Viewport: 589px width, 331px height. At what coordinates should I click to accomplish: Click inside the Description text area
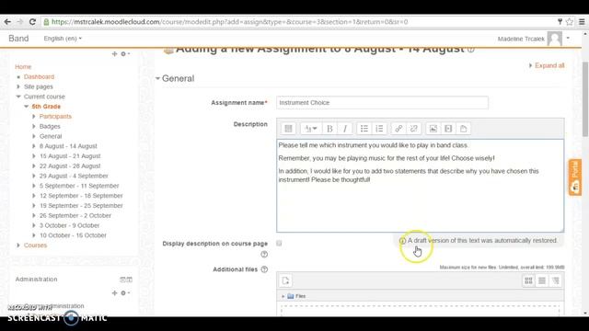[420, 186]
